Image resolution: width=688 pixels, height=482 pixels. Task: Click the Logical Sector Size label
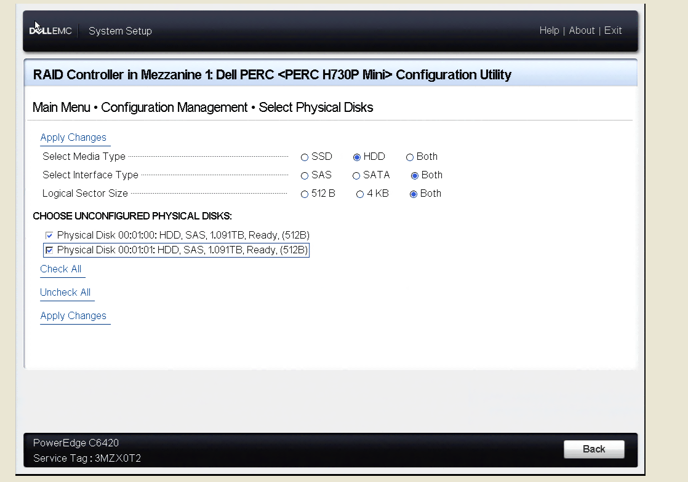tap(85, 193)
